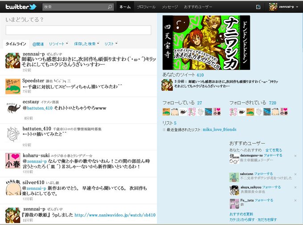Click avatar beside your latest tweet in sidebar
The width and height of the screenshot is (303, 225).
(x=167, y=85)
